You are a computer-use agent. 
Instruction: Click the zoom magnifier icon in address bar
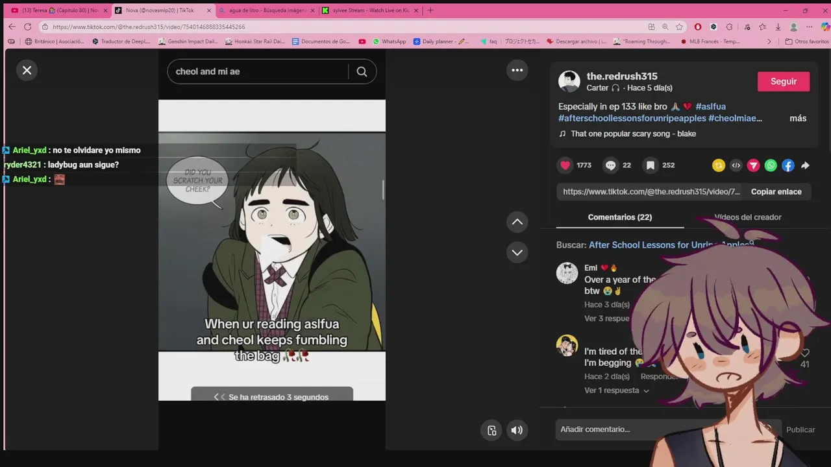pos(665,27)
